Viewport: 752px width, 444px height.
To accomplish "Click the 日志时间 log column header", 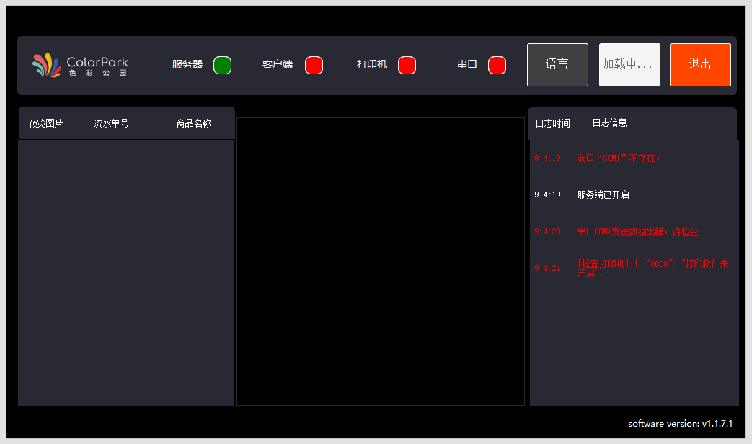I will pyautogui.click(x=552, y=123).
